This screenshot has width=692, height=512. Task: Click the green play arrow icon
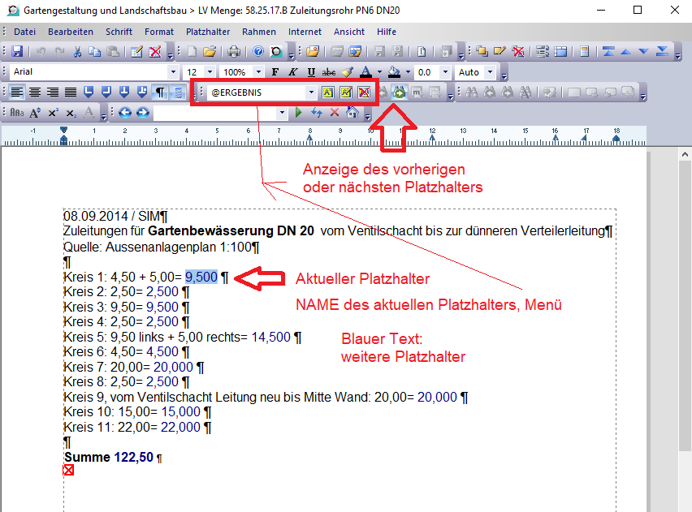pos(299,113)
